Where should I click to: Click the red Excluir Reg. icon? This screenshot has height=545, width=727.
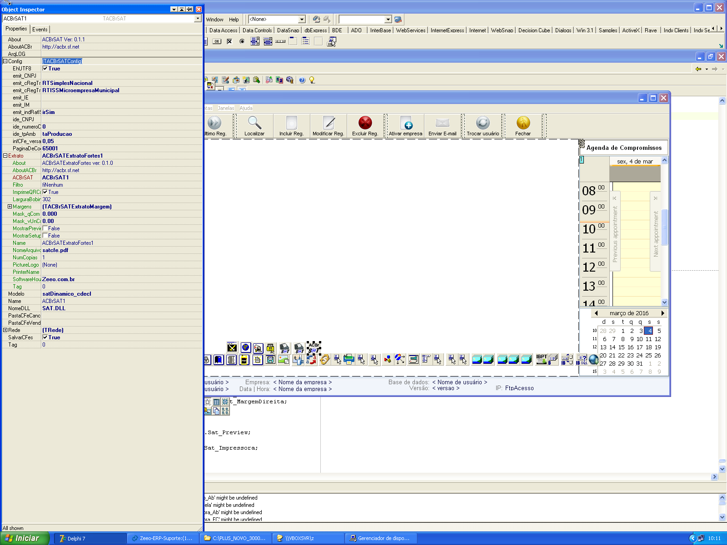click(365, 123)
